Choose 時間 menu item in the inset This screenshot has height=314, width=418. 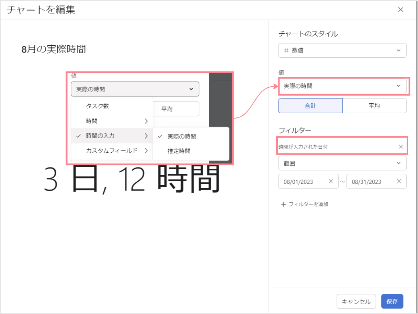click(x=112, y=121)
